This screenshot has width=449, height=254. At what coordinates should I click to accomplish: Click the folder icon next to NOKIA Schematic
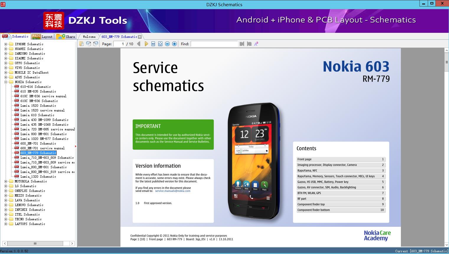[x=11, y=82]
